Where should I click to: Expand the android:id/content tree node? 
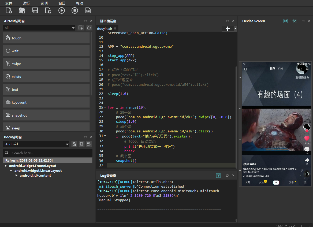click(17, 175)
